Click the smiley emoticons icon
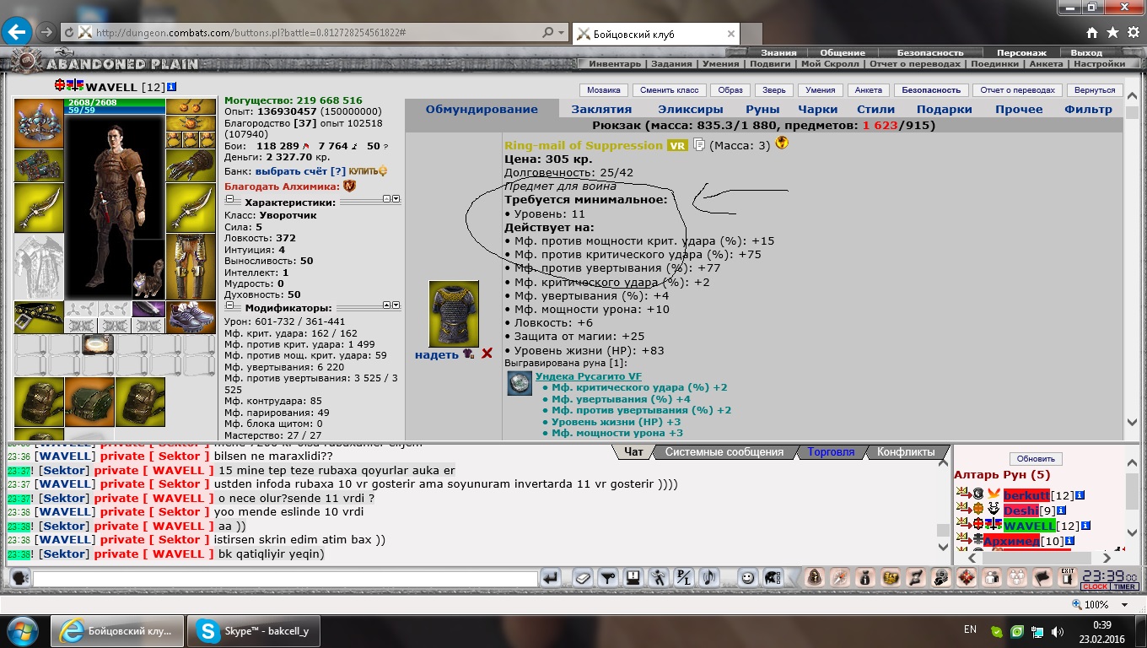Image resolution: width=1147 pixels, height=648 pixels. (x=746, y=579)
